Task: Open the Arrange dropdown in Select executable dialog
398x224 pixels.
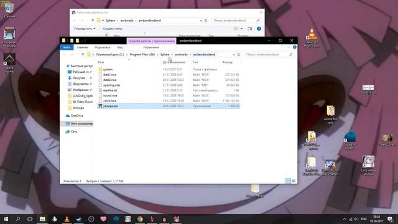Action: pos(85,29)
